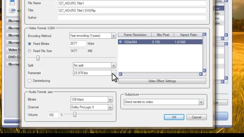244x137 pixels.
Task: Open the audio Bitrate dropdown showing 128 kbps
Action: 110,100
